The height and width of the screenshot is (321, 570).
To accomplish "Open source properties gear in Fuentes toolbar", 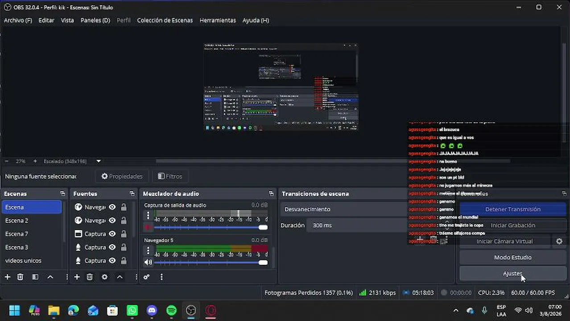I will coord(105,277).
